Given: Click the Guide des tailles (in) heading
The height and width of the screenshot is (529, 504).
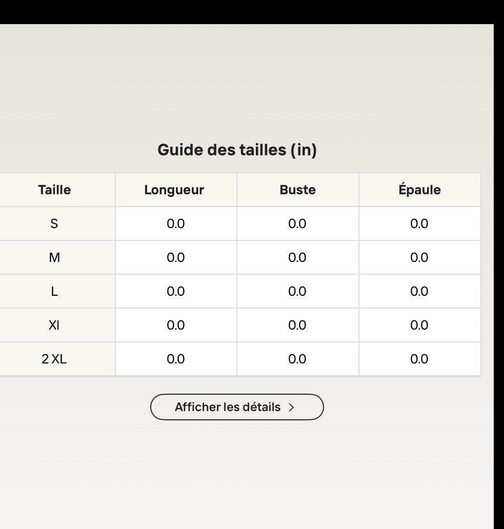Looking at the screenshot, I should click(237, 150).
